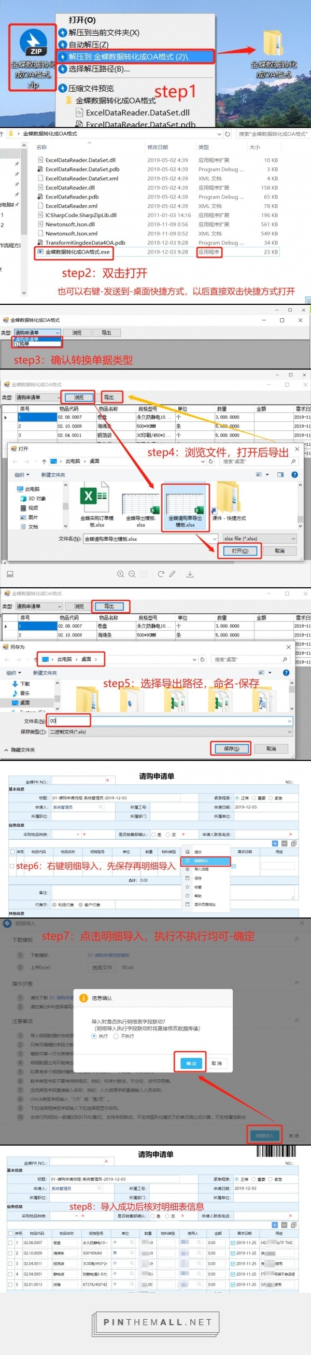
Task: Select ExcelDataReader.DataSet.dll in the archive preview list
Action: [x=137, y=112]
